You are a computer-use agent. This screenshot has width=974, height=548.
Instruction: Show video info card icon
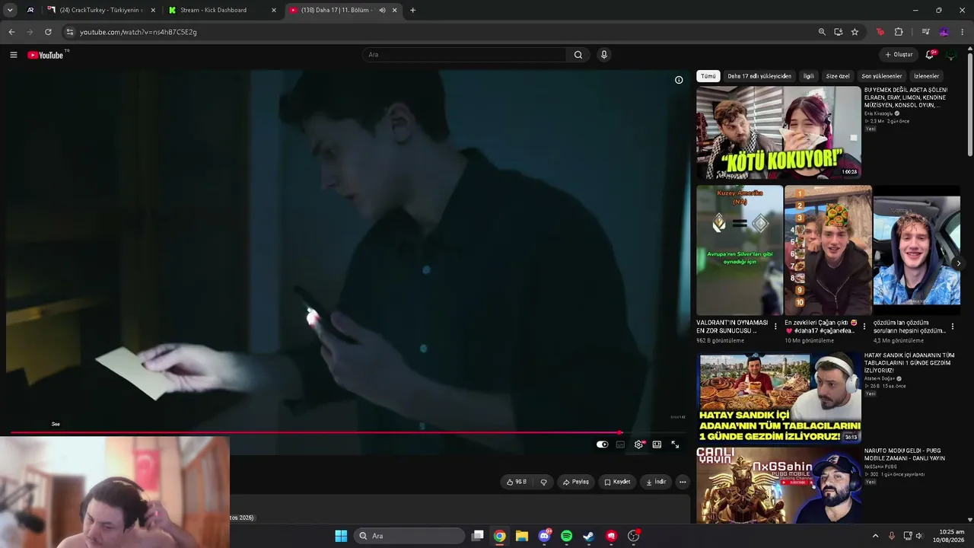tap(679, 80)
